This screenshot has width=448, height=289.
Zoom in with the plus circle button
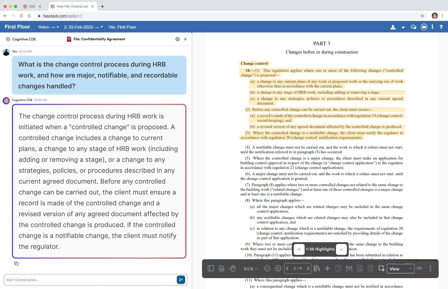[278, 269]
